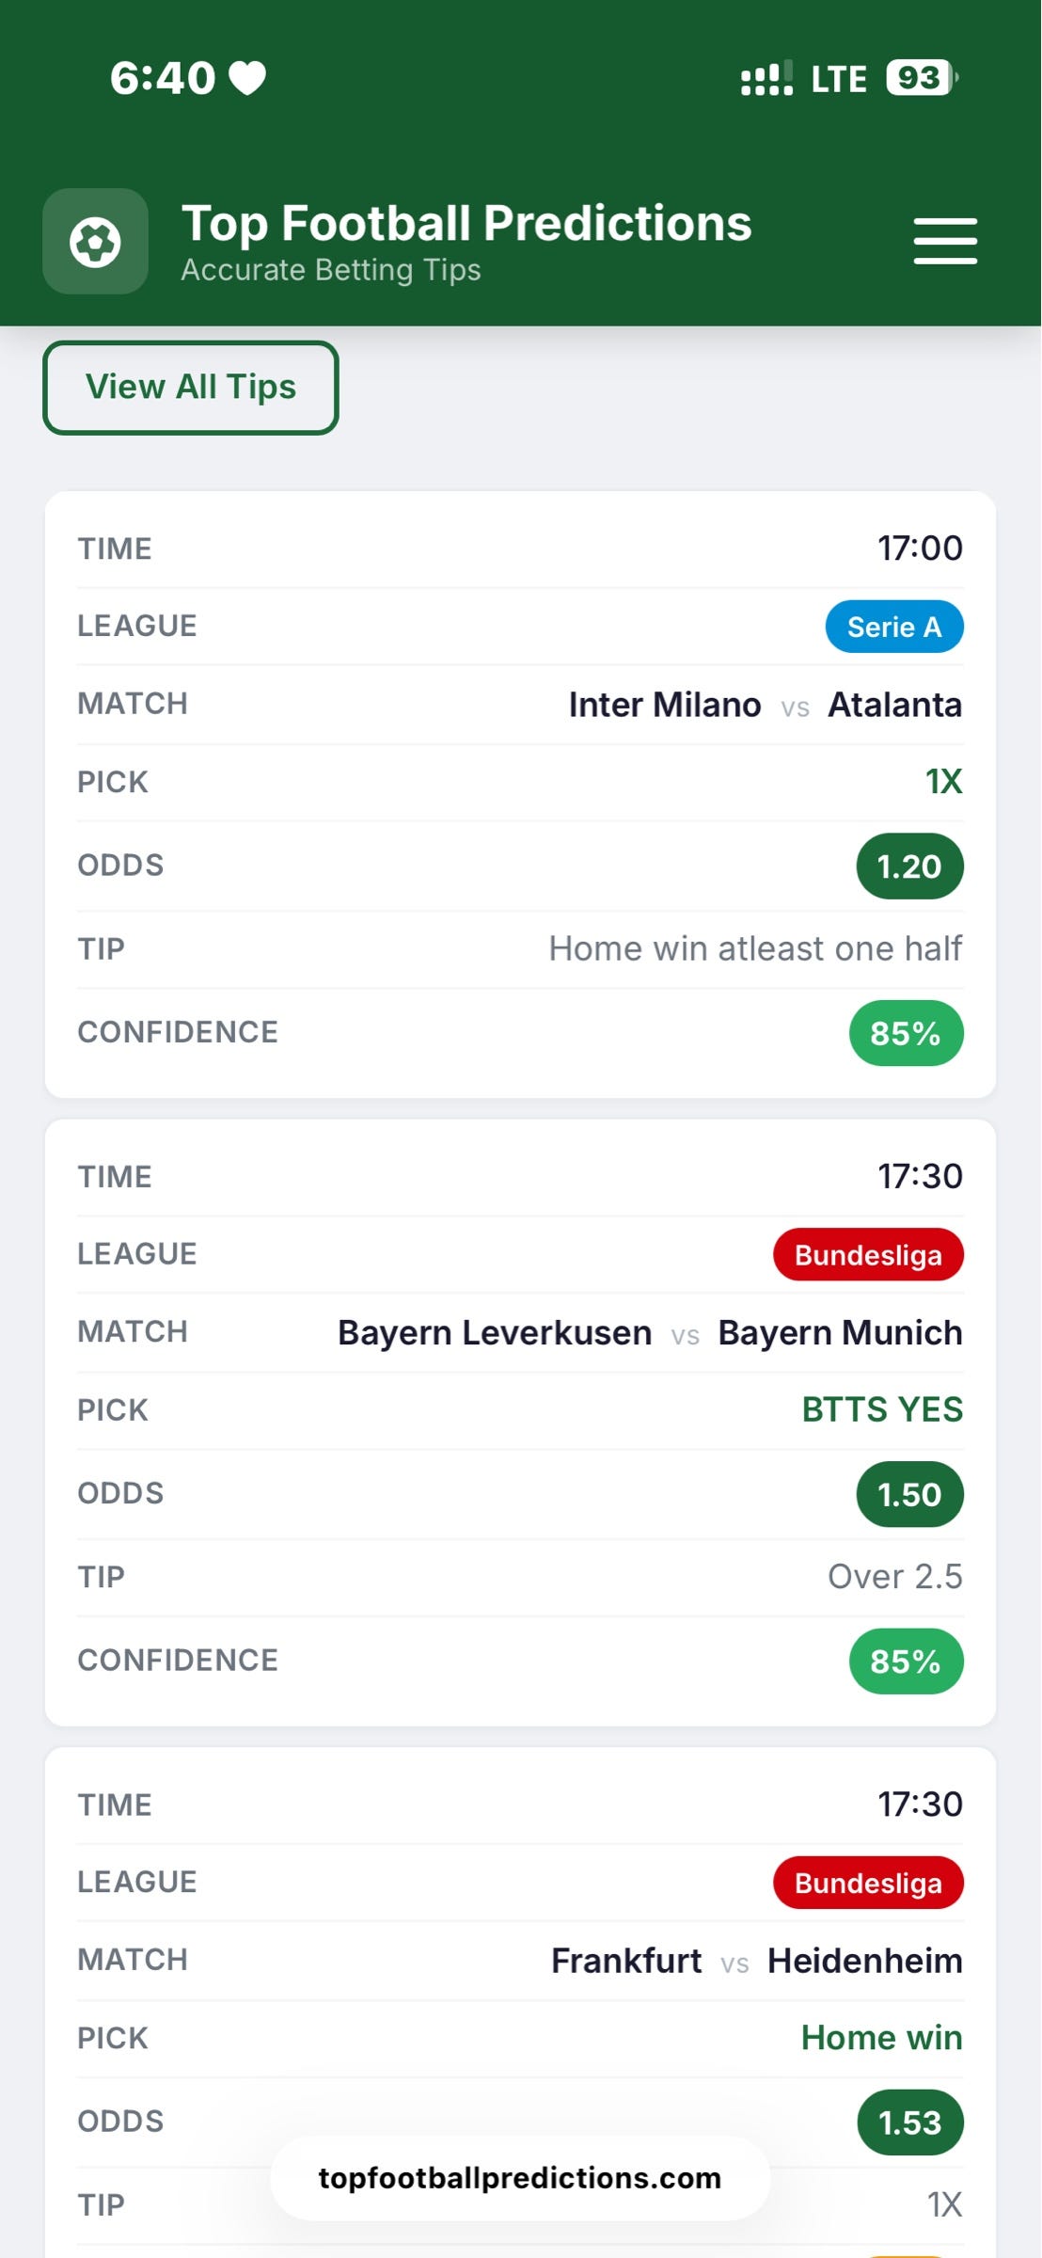
Task: Click the Accurate Betting Tips subtitle
Action: click(x=331, y=270)
